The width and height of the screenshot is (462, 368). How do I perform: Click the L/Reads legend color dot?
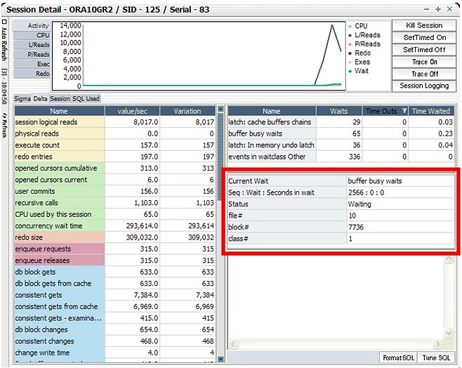[350, 35]
